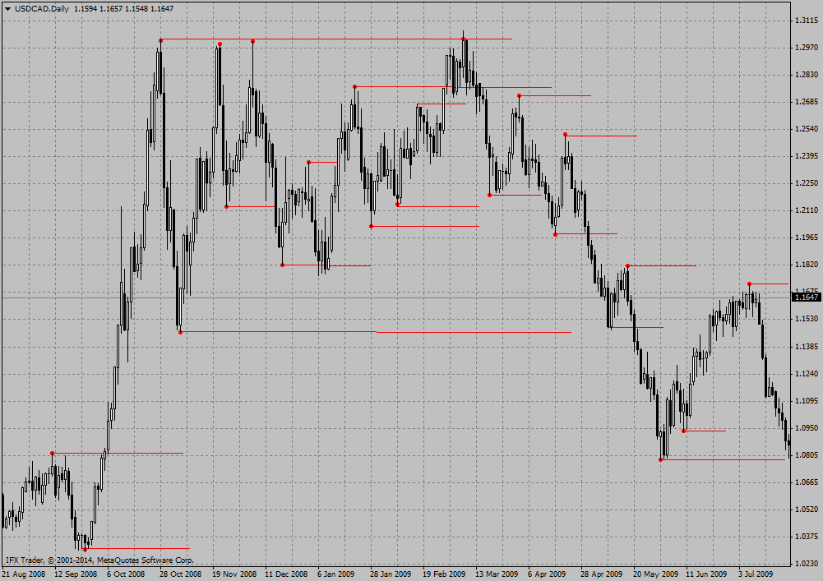Click red dot at the late May 2009 bottom
The height and width of the screenshot is (581, 823).
pyautogui.click(x=661, y=459)
